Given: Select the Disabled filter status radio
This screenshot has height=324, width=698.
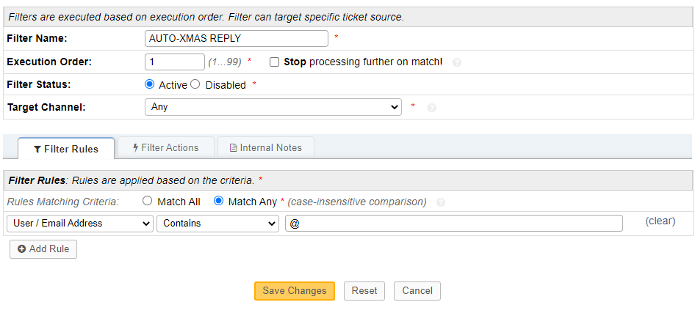Looking at the screenshot, I should [195, 84].
